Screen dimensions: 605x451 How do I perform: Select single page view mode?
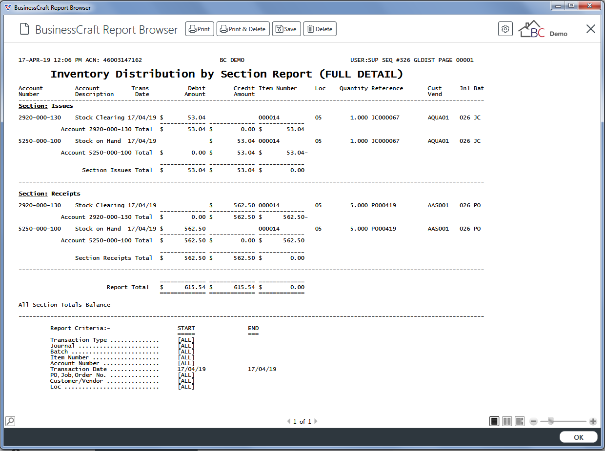tap(494, 421)
